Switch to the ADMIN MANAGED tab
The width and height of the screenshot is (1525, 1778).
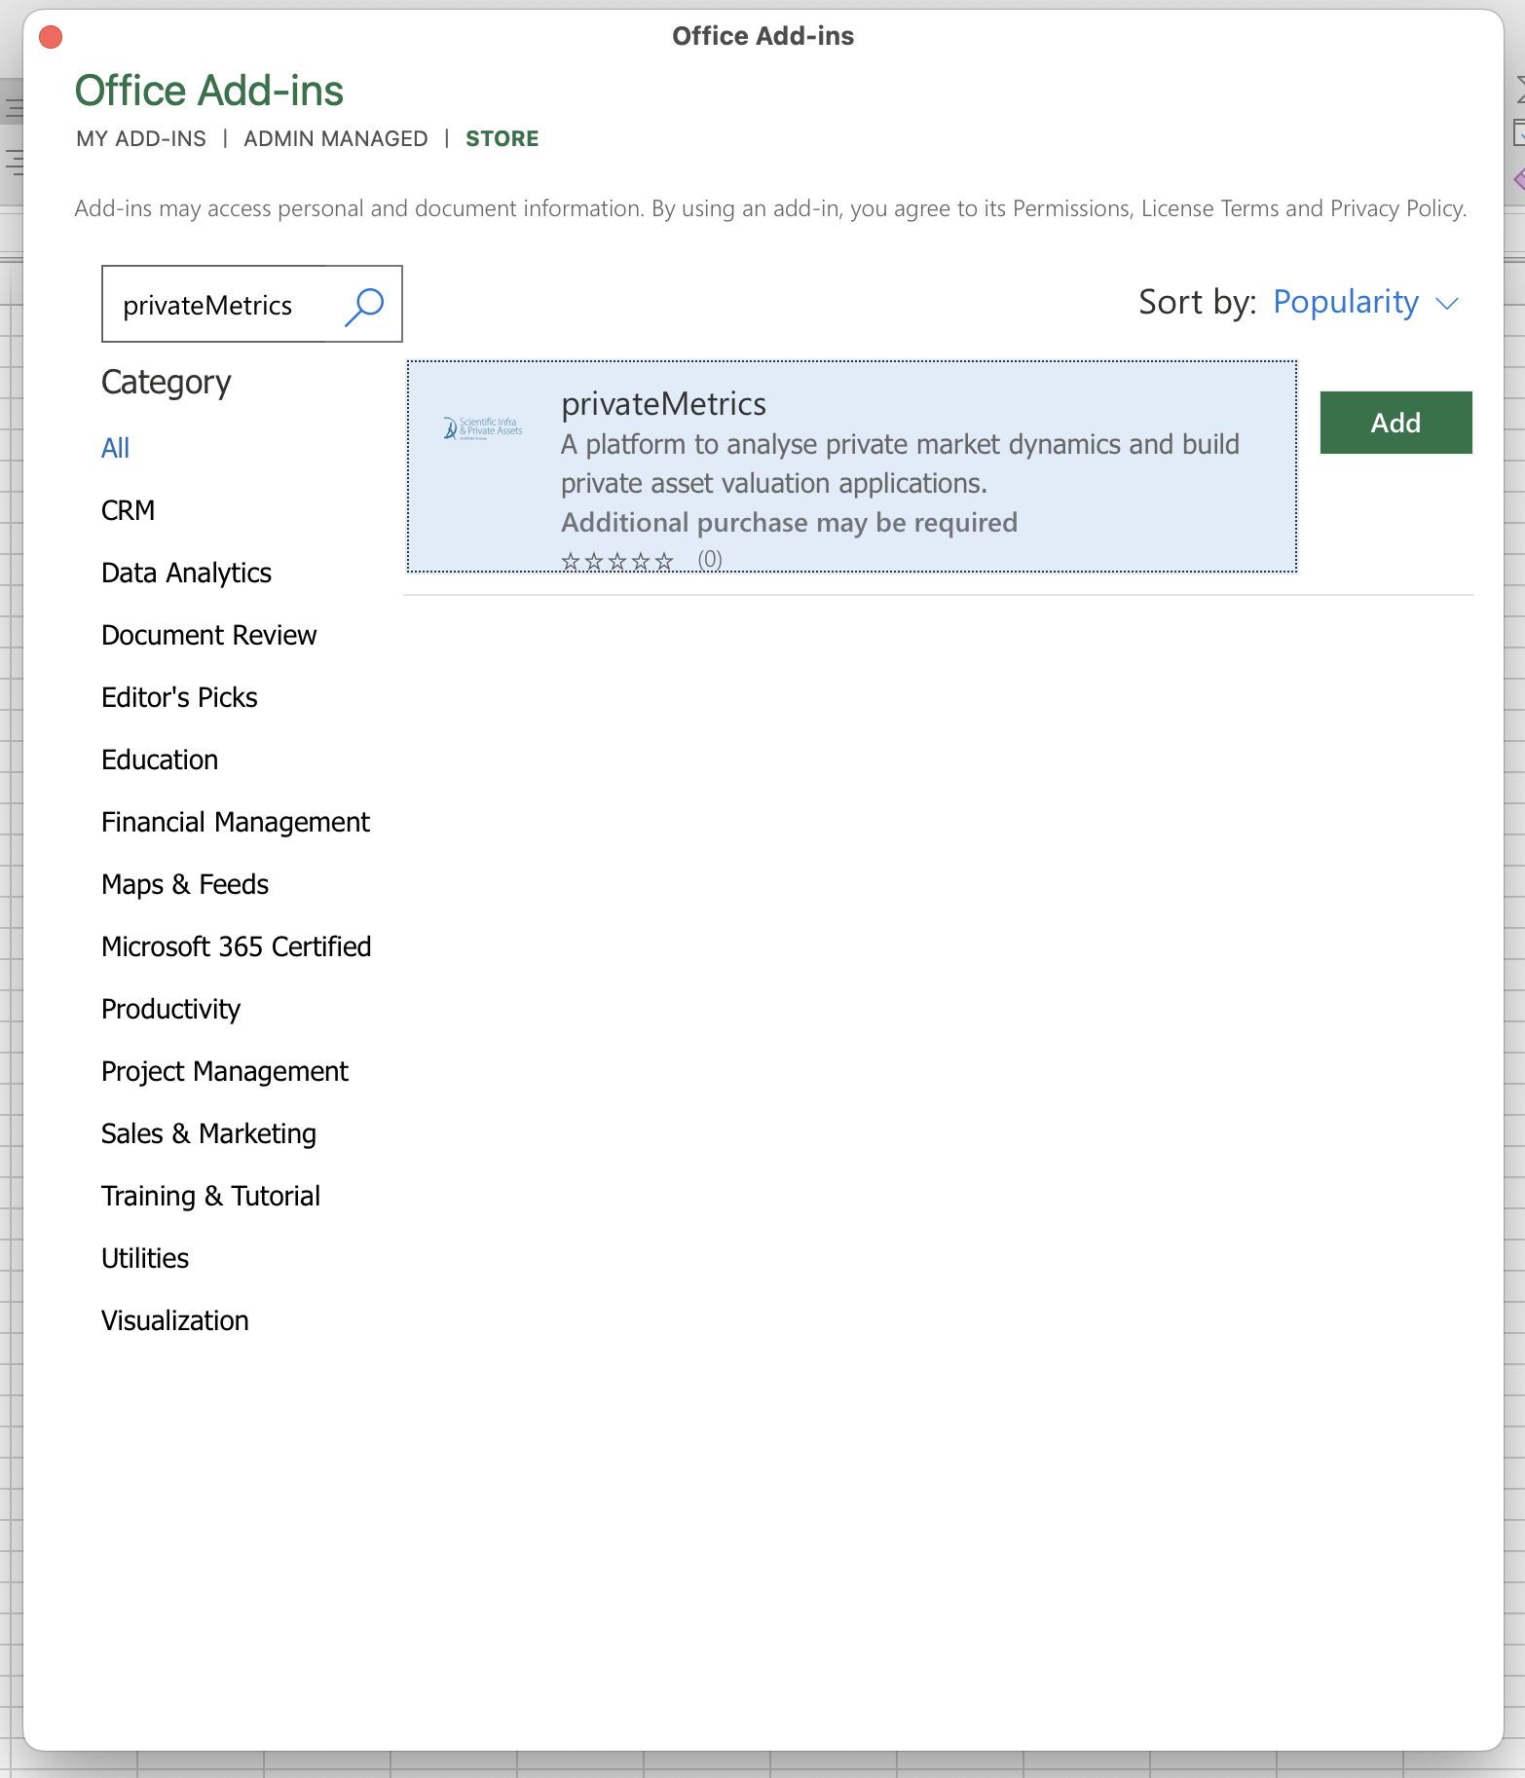pos(335,138)
